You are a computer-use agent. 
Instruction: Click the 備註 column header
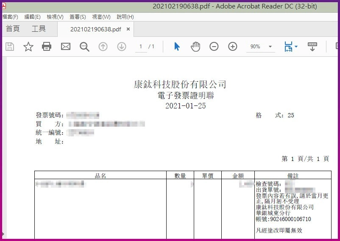coord(293,175)
